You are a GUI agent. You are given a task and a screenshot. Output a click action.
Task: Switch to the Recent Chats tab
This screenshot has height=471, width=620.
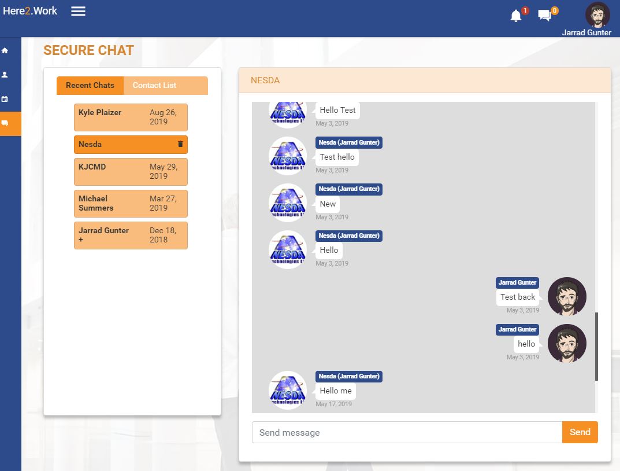[90, 85]
